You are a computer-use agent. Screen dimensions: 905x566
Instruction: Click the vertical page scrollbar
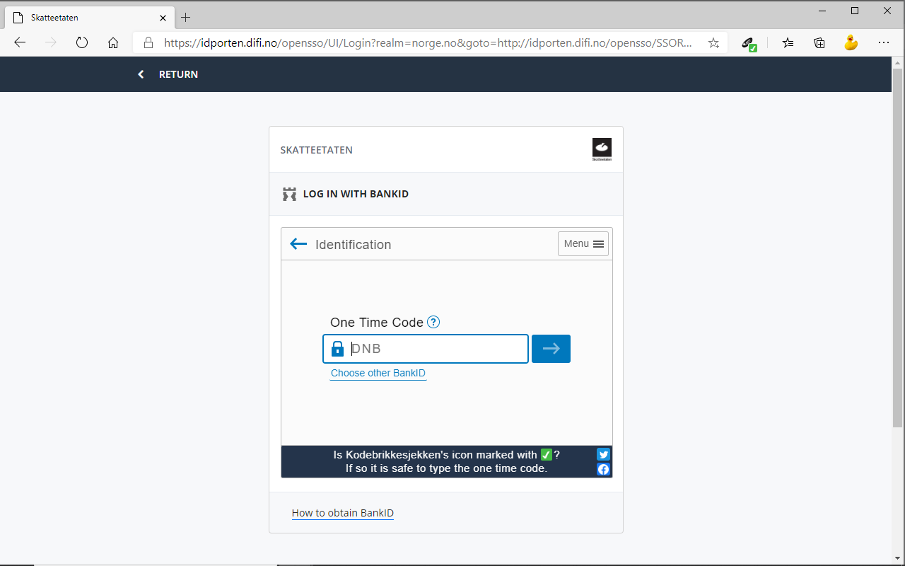[898, 248]
